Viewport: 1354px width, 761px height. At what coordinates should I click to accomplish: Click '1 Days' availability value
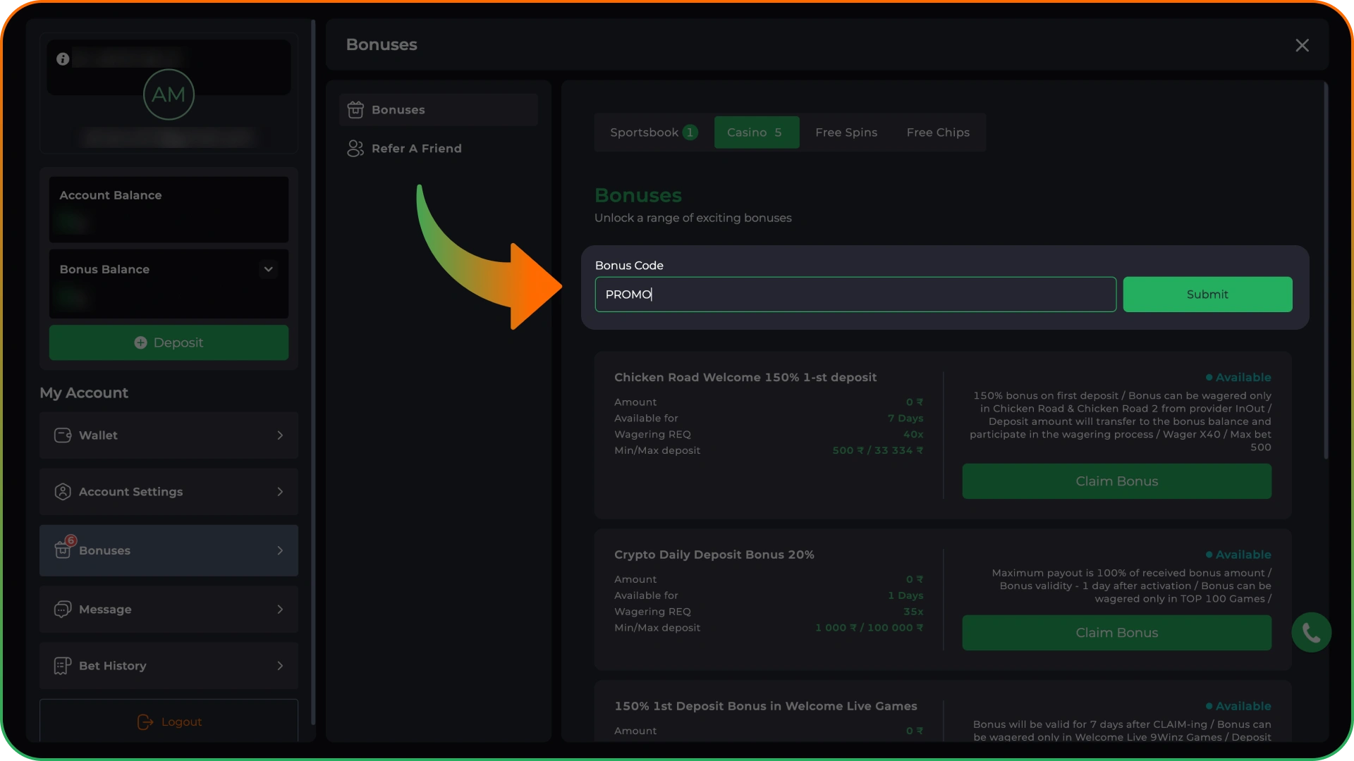[905, 595]
